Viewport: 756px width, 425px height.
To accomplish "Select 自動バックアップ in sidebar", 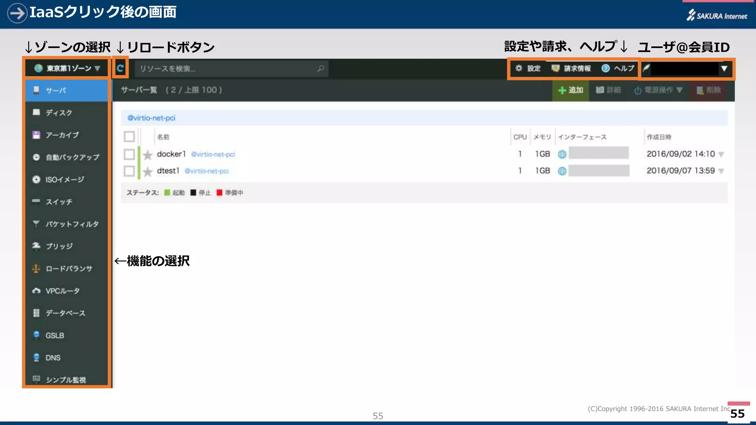I will click(67, 157).
